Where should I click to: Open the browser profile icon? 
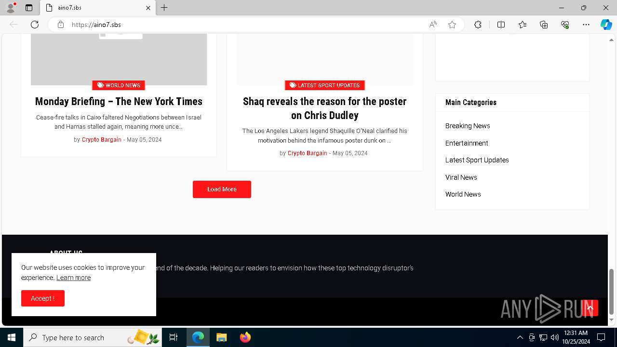[11, 8]
